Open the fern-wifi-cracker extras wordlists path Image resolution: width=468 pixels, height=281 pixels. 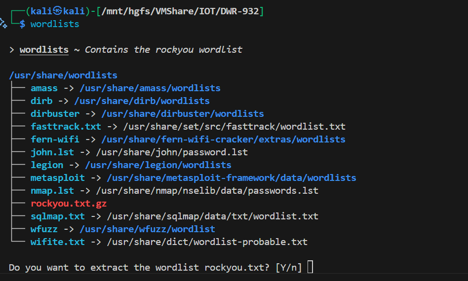(x=226, y=140)
